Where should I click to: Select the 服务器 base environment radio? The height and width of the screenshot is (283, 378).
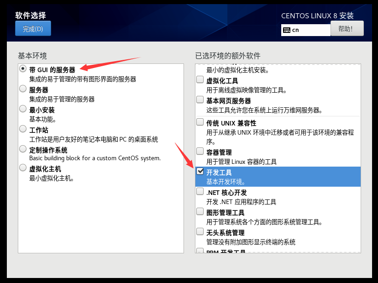tap(23, 89)
